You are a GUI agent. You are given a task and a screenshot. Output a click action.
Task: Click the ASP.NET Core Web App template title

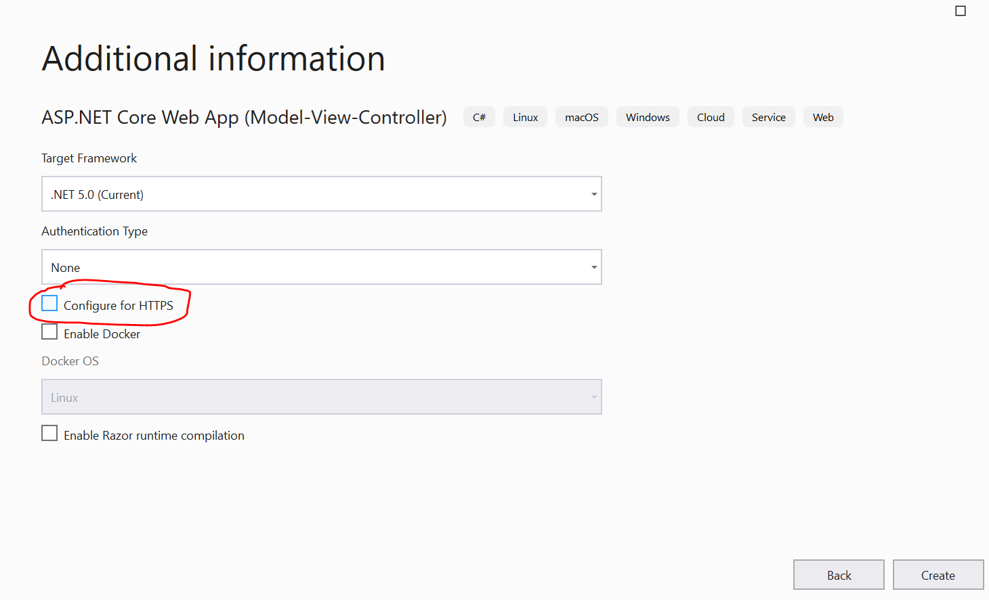(x=244, y=118)
